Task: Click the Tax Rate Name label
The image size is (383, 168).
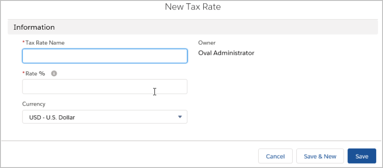Action: [45, 43]
